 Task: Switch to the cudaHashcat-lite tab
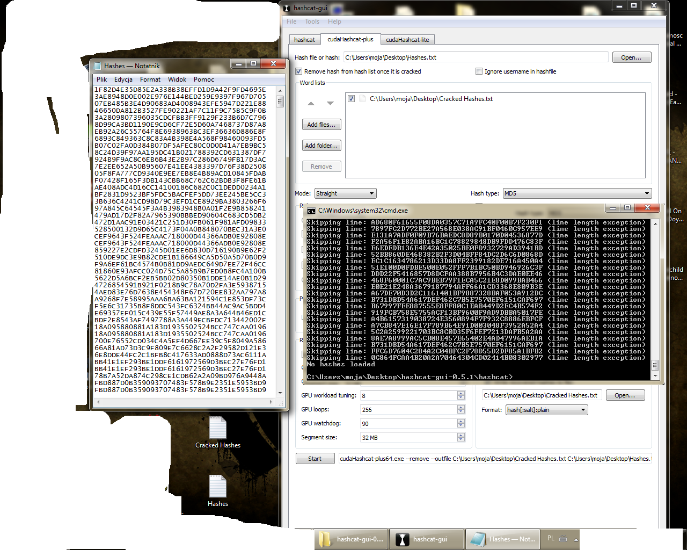(x=407, y=40)
